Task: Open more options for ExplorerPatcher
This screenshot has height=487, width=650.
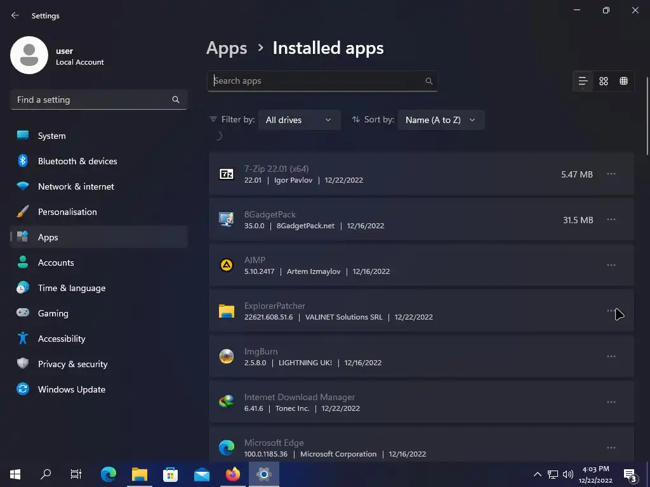Action: pos(611,311)
